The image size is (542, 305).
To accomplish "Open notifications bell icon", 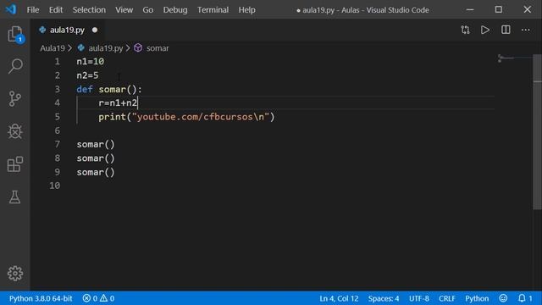I will tap(522, 298).
